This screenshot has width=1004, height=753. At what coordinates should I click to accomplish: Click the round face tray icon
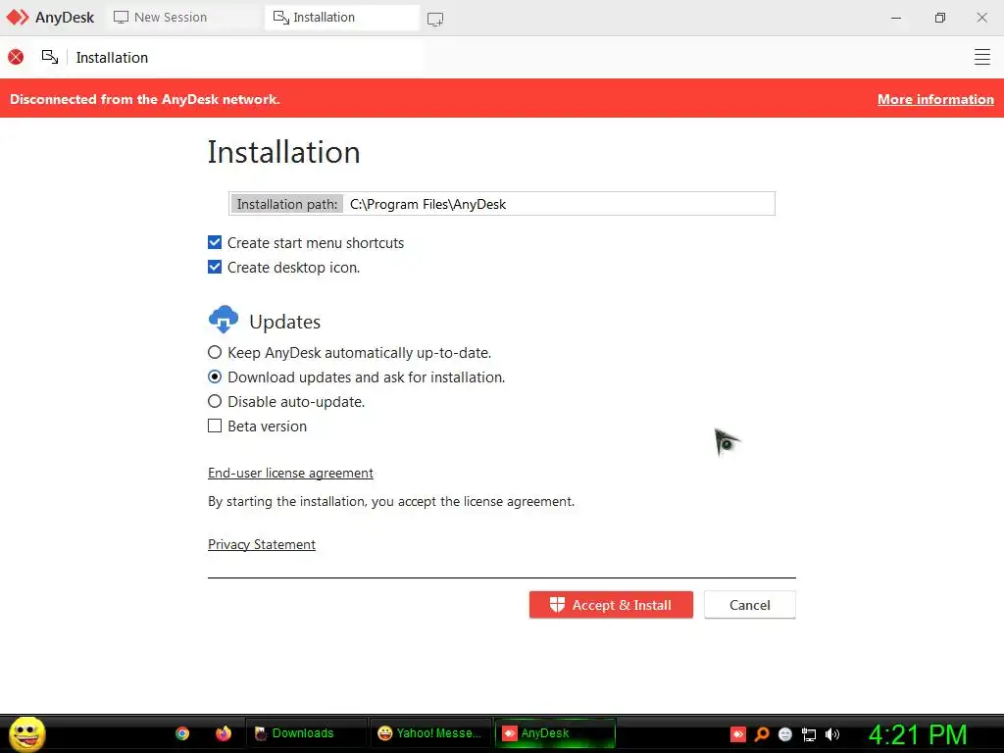[x=785, y=734]
